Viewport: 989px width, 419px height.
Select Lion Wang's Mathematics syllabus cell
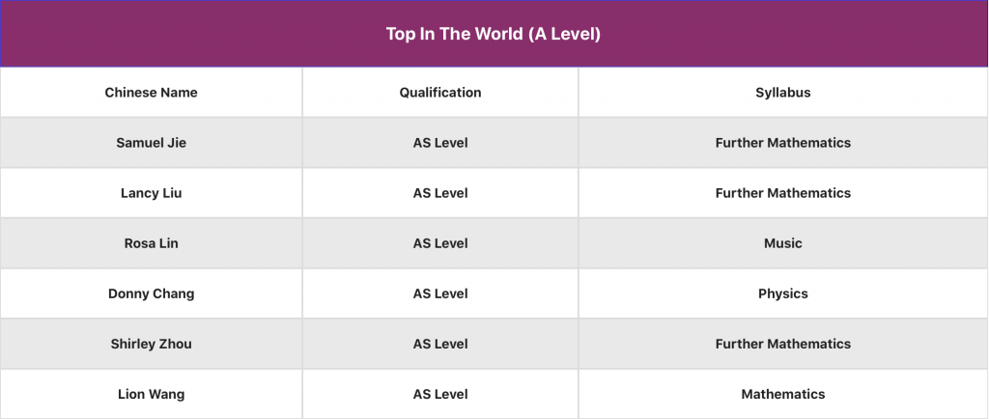coord(782,394)
